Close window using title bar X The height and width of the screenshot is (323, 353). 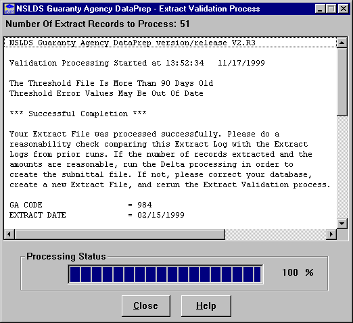coord(344,9)
